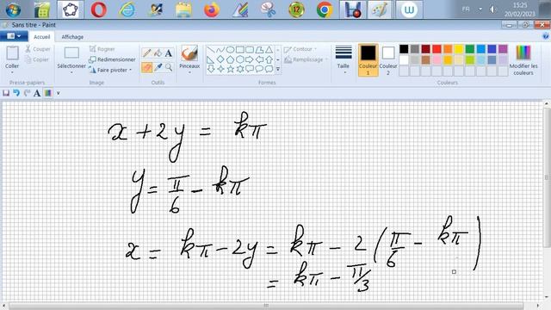Image resolution: width=551 pixels, height=310 pixels.
Task: Open the Windows Start button
Action: [13, 9]
